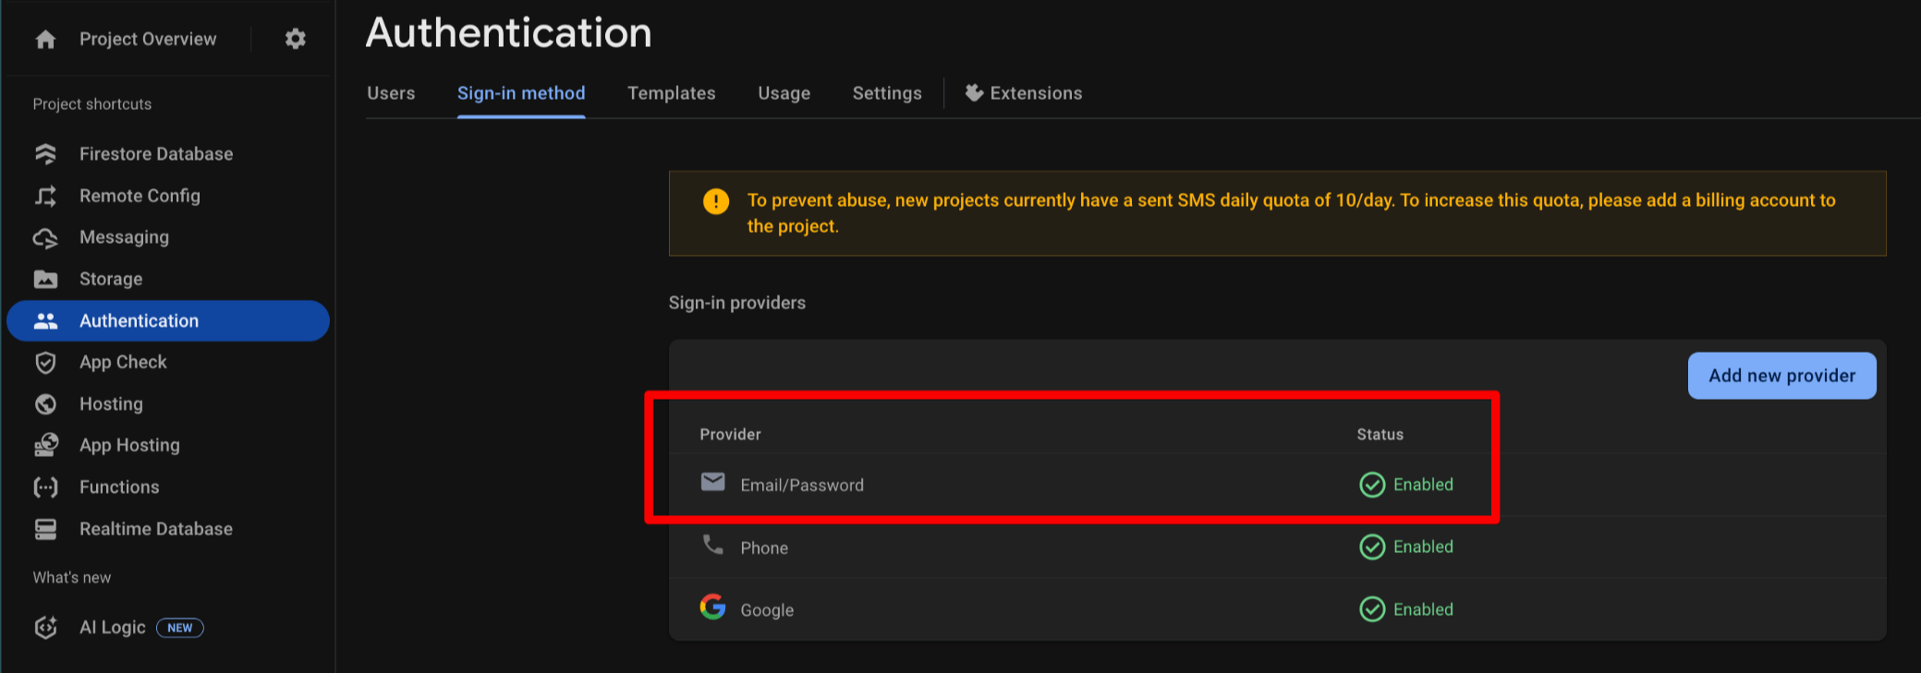
Task: Open Messaging cloud icon
Action: 45,237
